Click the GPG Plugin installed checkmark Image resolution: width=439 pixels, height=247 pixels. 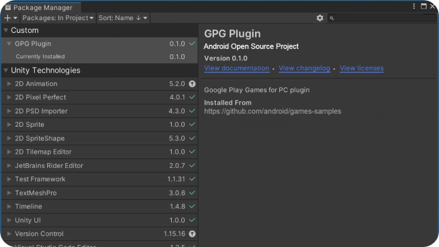click(192, 44)
